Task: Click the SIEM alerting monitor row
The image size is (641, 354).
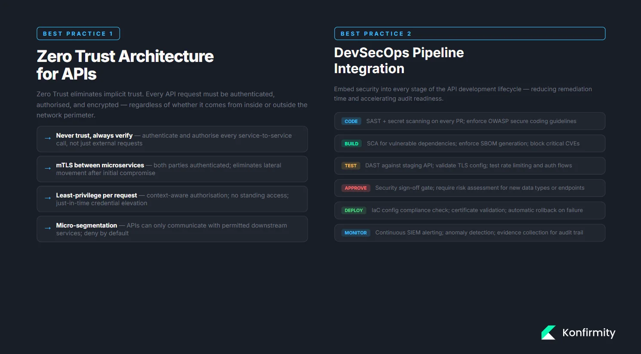Action: [x=469, y=232]
